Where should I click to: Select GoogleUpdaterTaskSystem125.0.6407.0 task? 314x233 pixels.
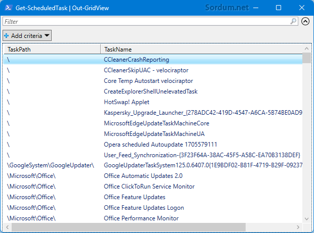[x=153, y=165]
